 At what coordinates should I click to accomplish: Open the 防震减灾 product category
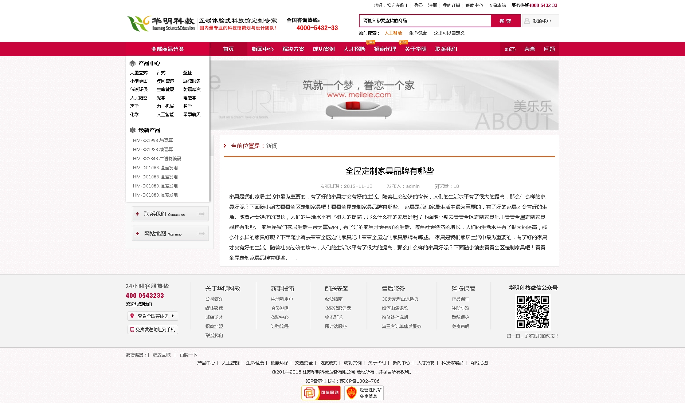pos(192,90)
